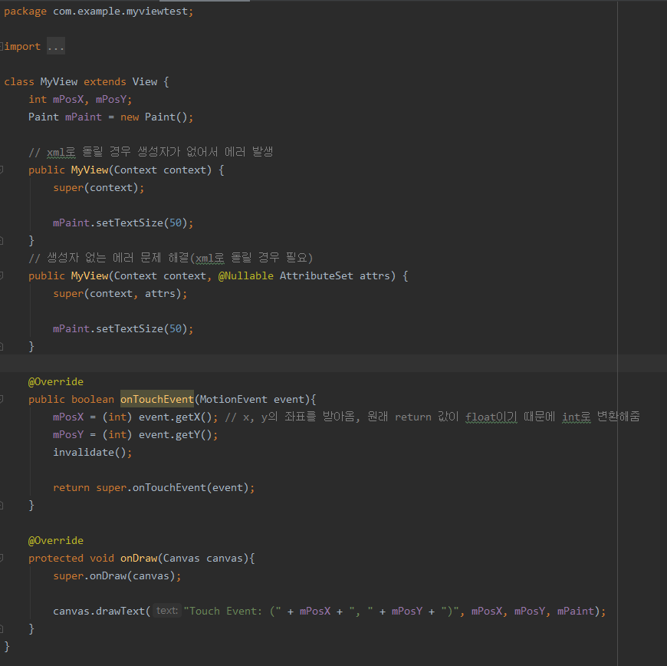Click "Paint mPaint = new Paint();" line
The width and height of the screenshot is (667, 666).
pos(111,117)
